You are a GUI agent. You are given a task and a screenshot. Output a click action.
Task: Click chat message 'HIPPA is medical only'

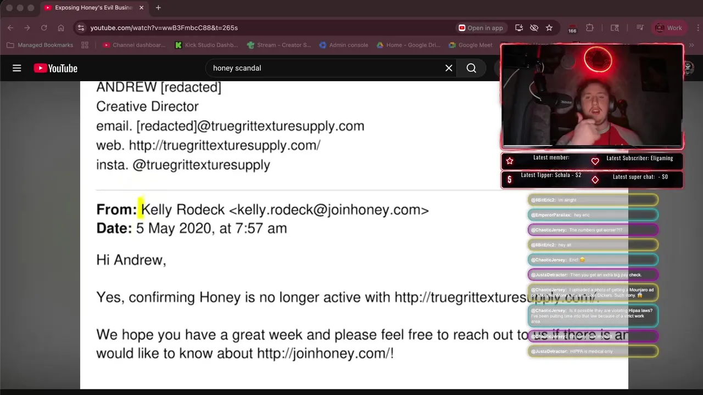[593, 351]
